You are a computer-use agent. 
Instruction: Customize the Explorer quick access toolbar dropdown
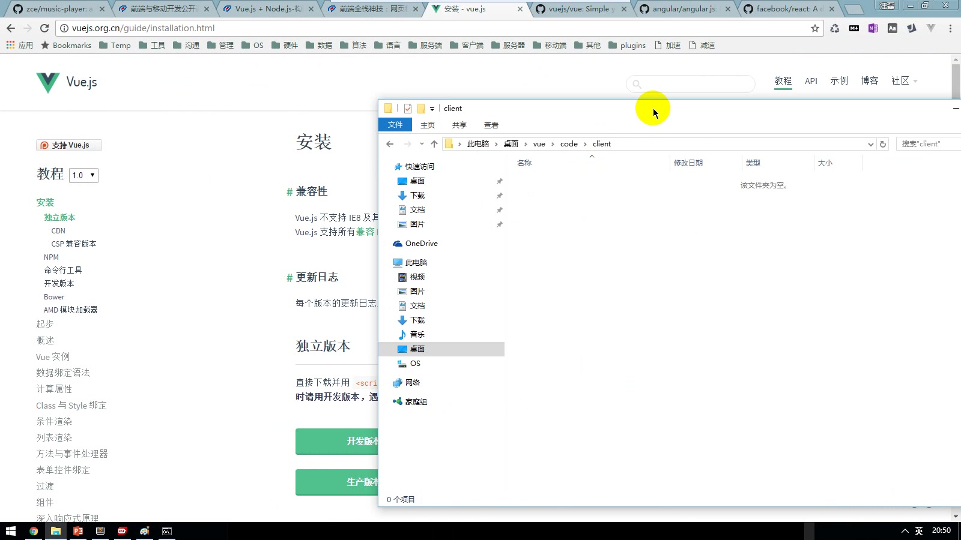(x=432, y=109)
